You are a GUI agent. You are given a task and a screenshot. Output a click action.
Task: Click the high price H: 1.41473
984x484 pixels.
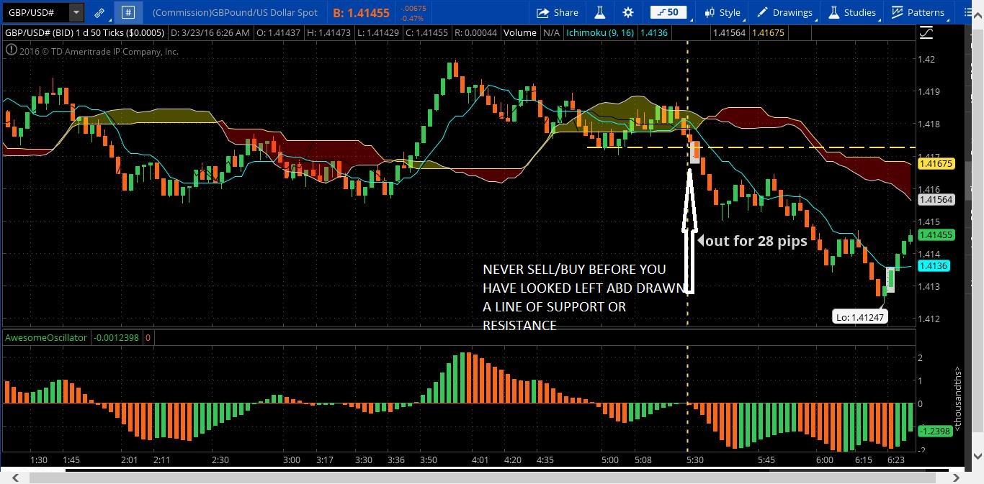click(328, 32)
